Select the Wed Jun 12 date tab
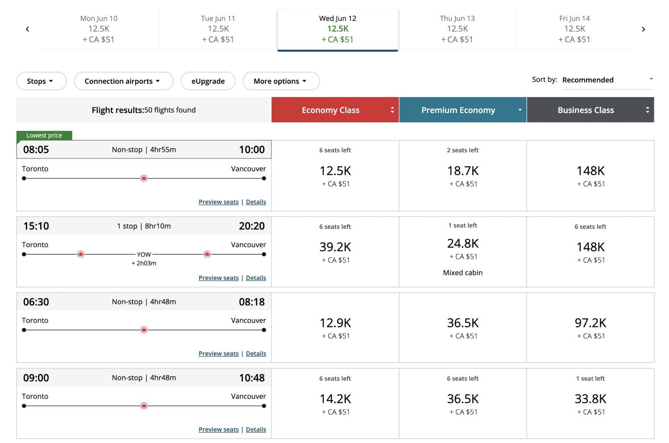Screen dimensions: 669x443 click(x=338, y=28)
